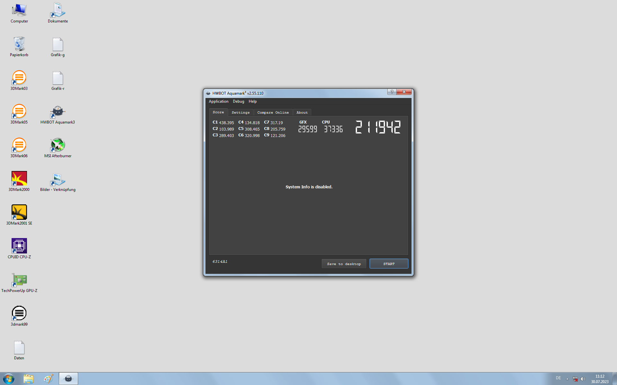Launch the 3DMark05 shortcut

click(19, 115)
